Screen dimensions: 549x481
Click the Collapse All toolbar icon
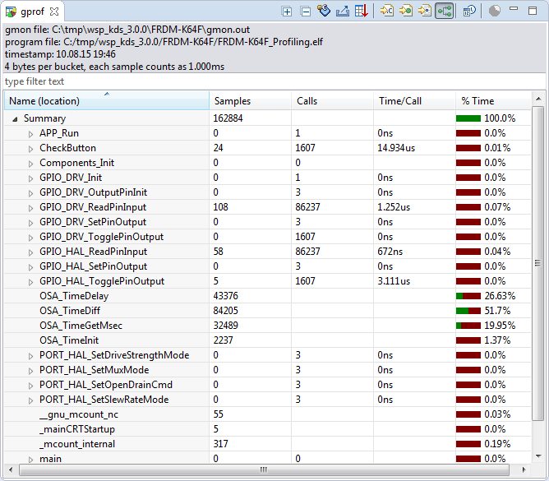click(305, 12)
